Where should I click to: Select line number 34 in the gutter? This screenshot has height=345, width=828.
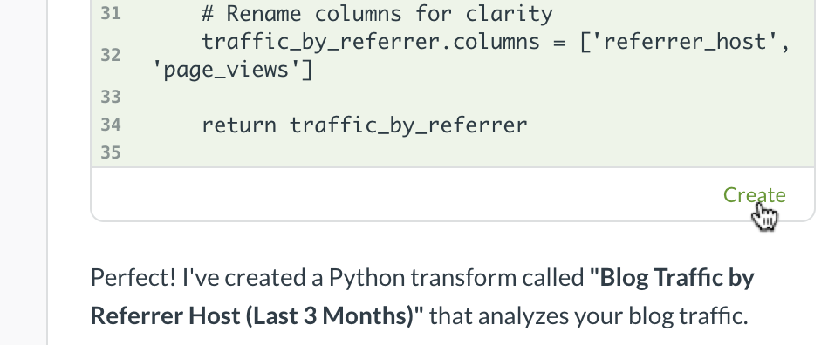[x=110, y=125]
